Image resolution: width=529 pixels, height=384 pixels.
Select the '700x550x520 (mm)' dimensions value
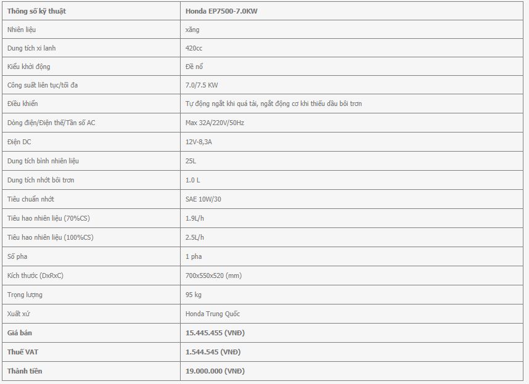coord(213,276)
